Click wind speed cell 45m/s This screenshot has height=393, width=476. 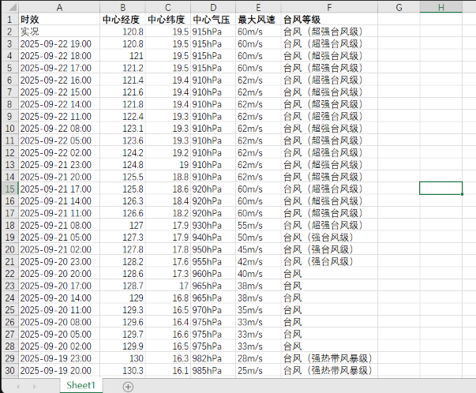258,249
